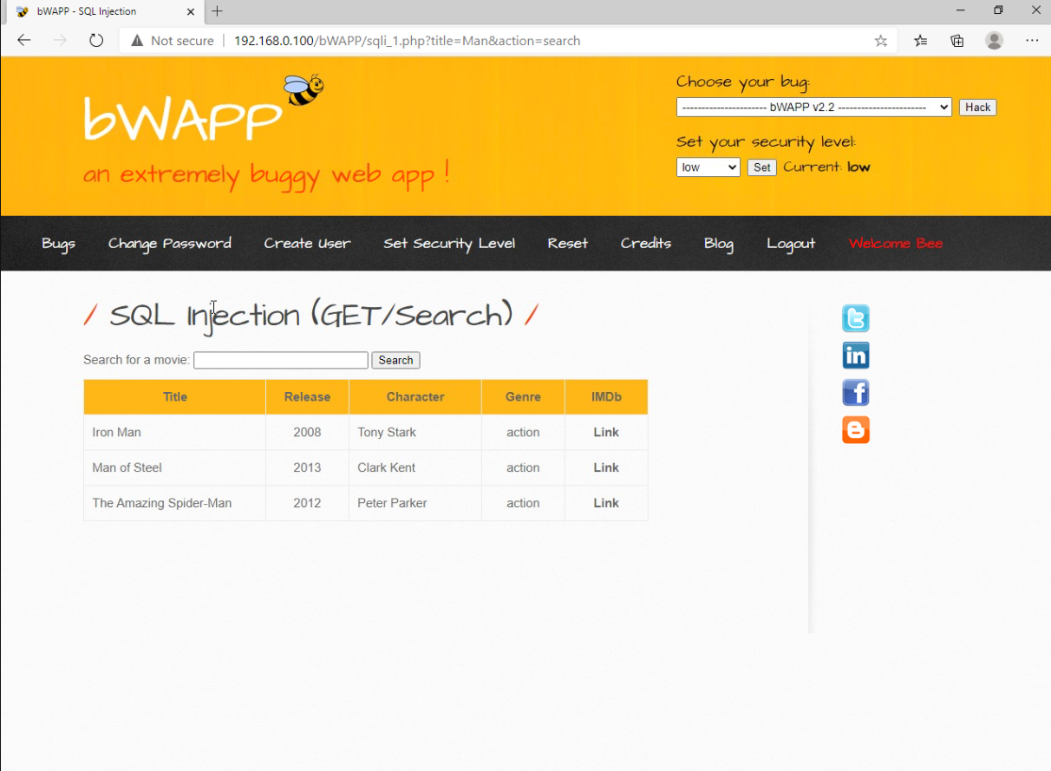Open Set Security Level menu item
Image resolution: width=1051 pixels, height=771 pixels.
tap(449, 244)
